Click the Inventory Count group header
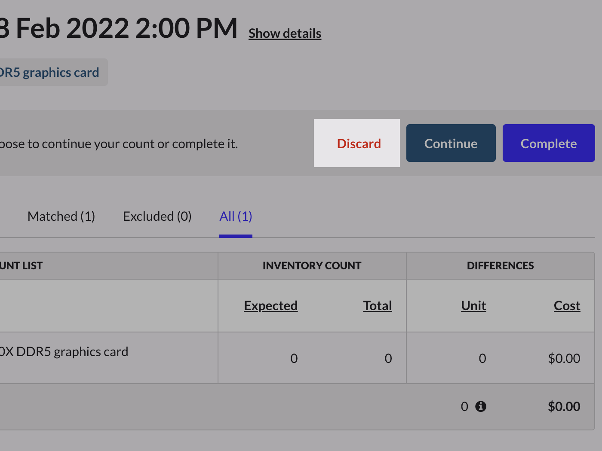 pos(312,266)
